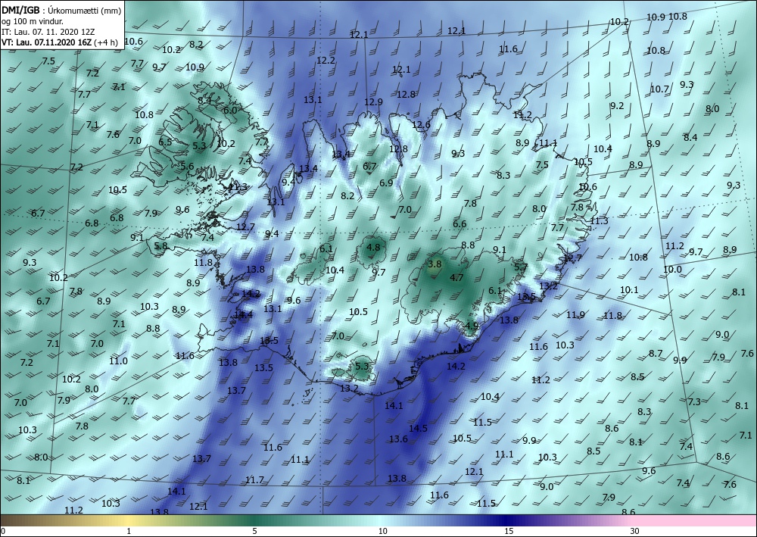
Task: Click the 6.6 value on the map
Action: 459,224
